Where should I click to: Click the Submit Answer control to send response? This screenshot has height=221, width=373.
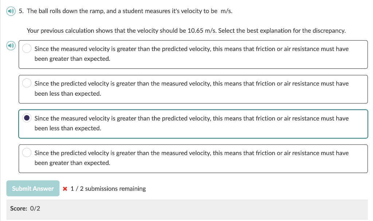point(32,189)
